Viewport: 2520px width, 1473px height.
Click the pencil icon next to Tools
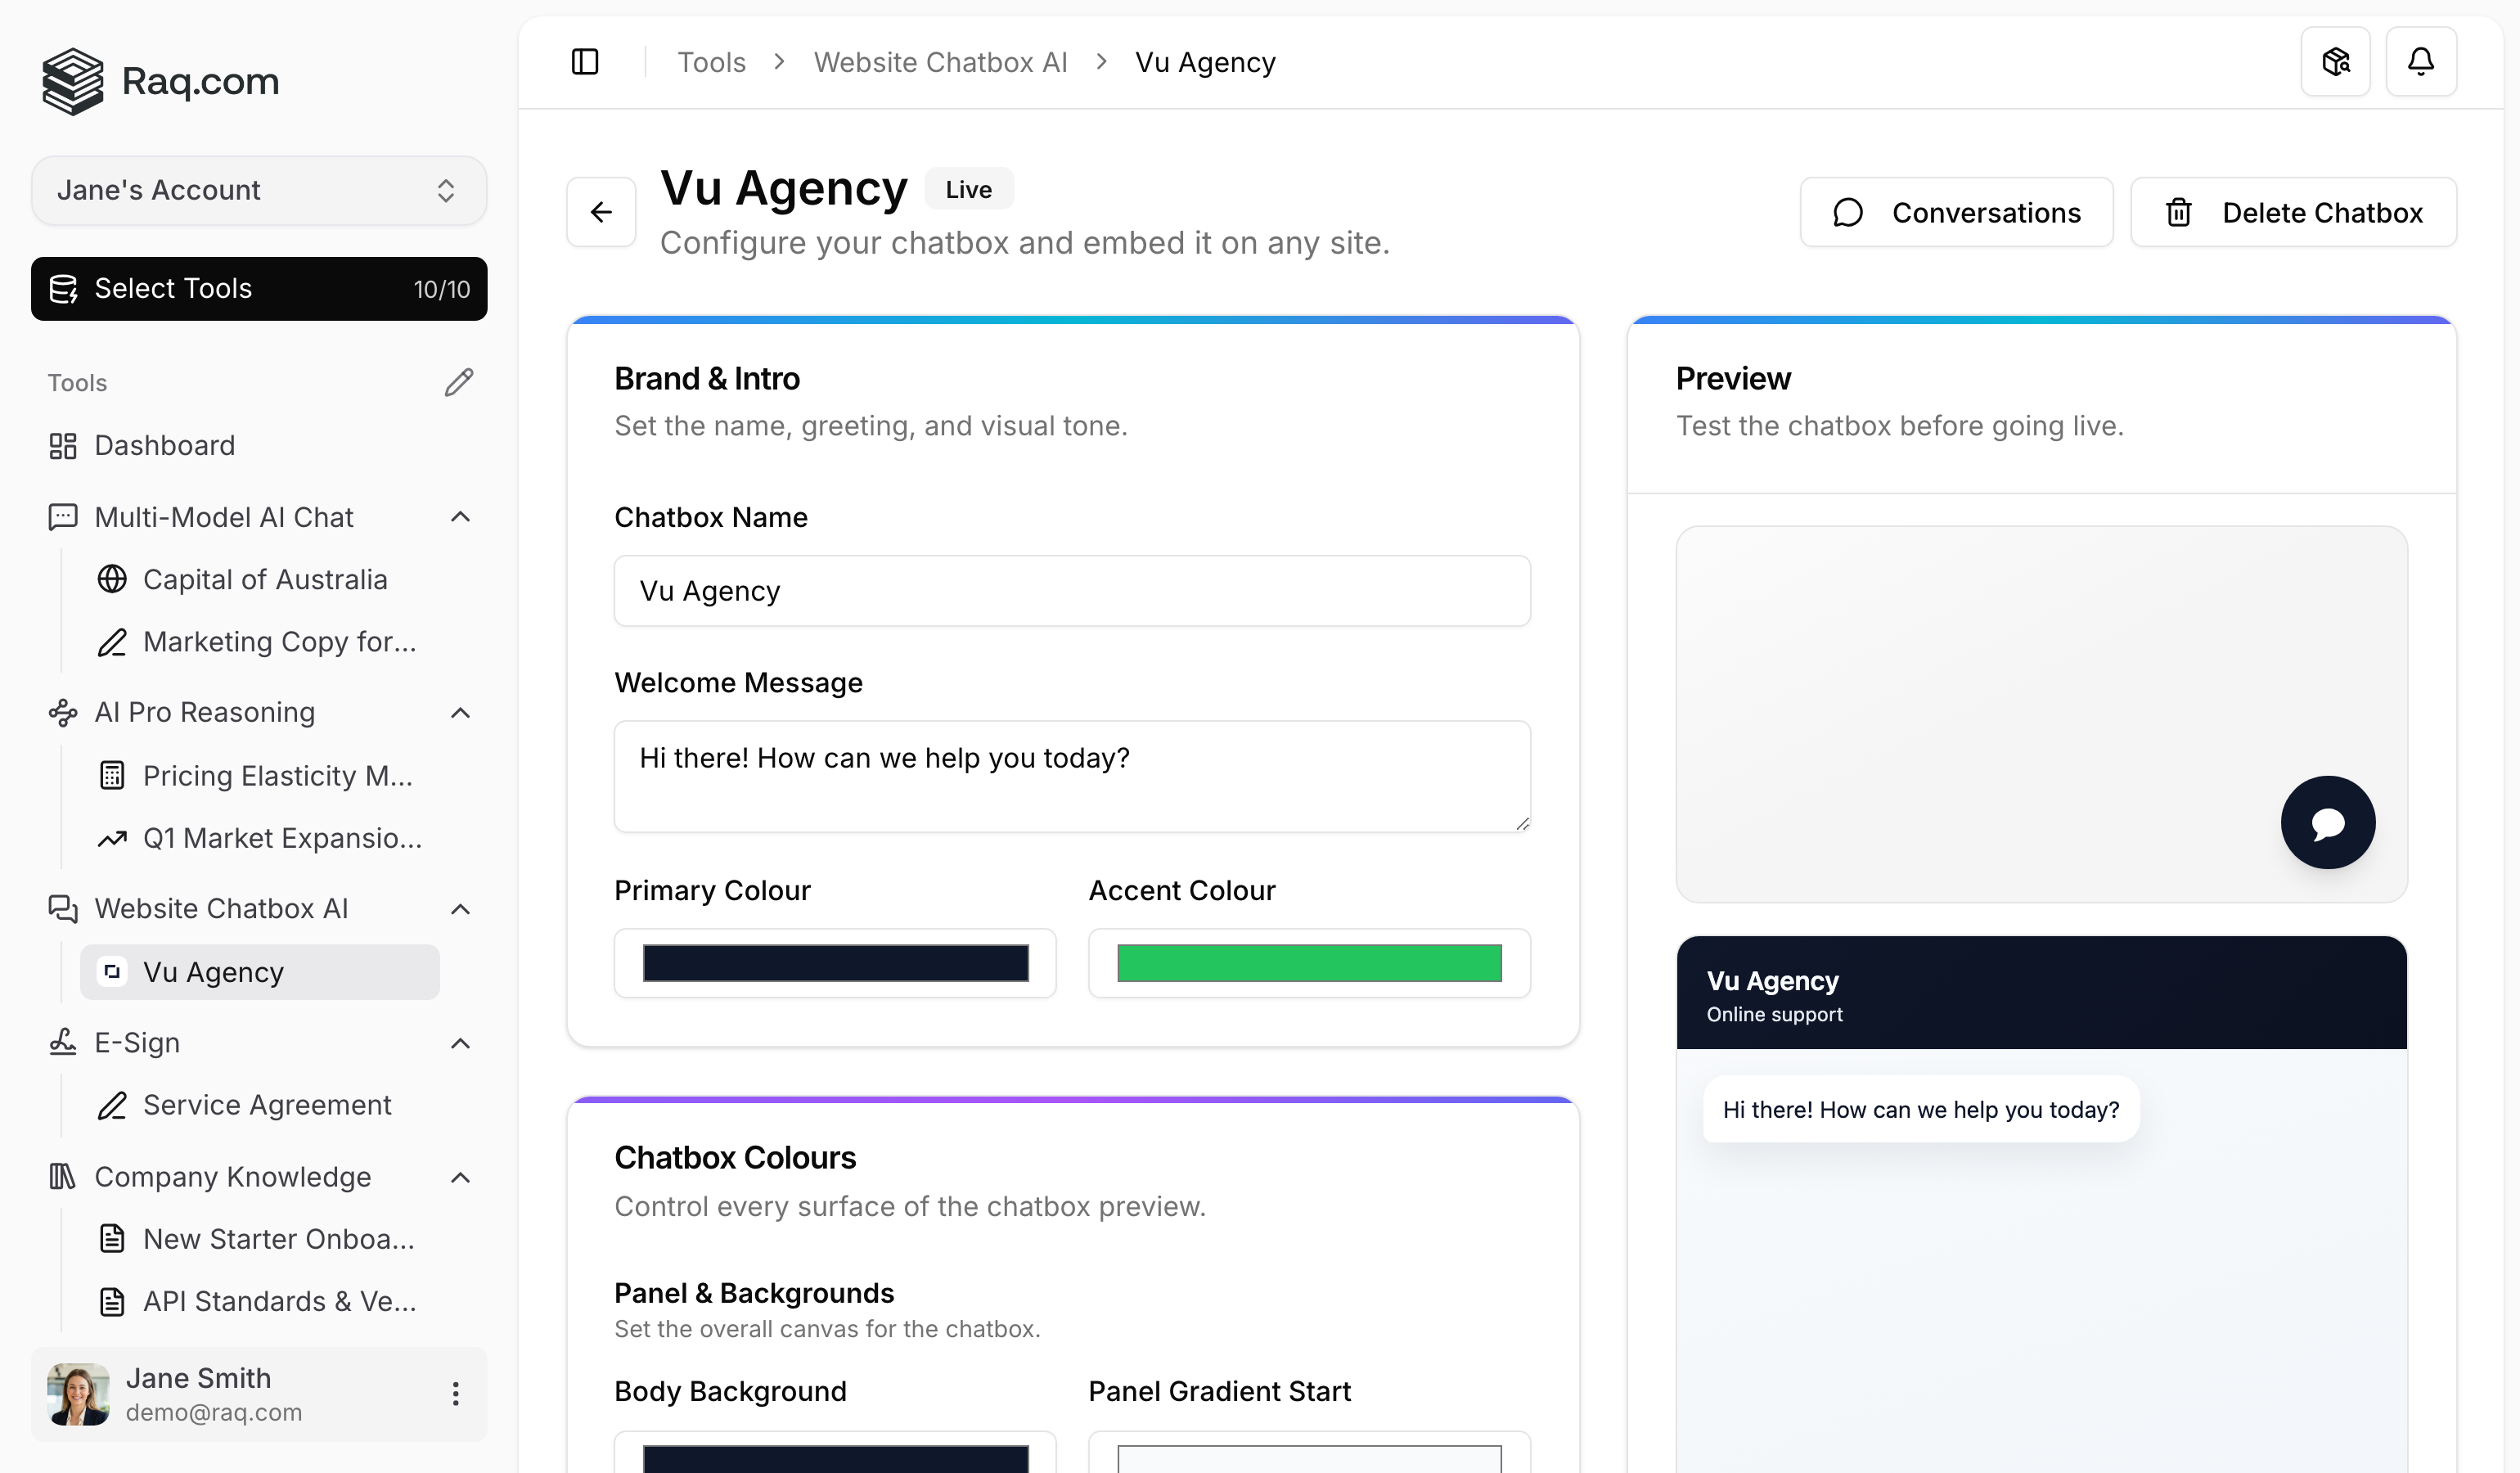click(459, 381)
